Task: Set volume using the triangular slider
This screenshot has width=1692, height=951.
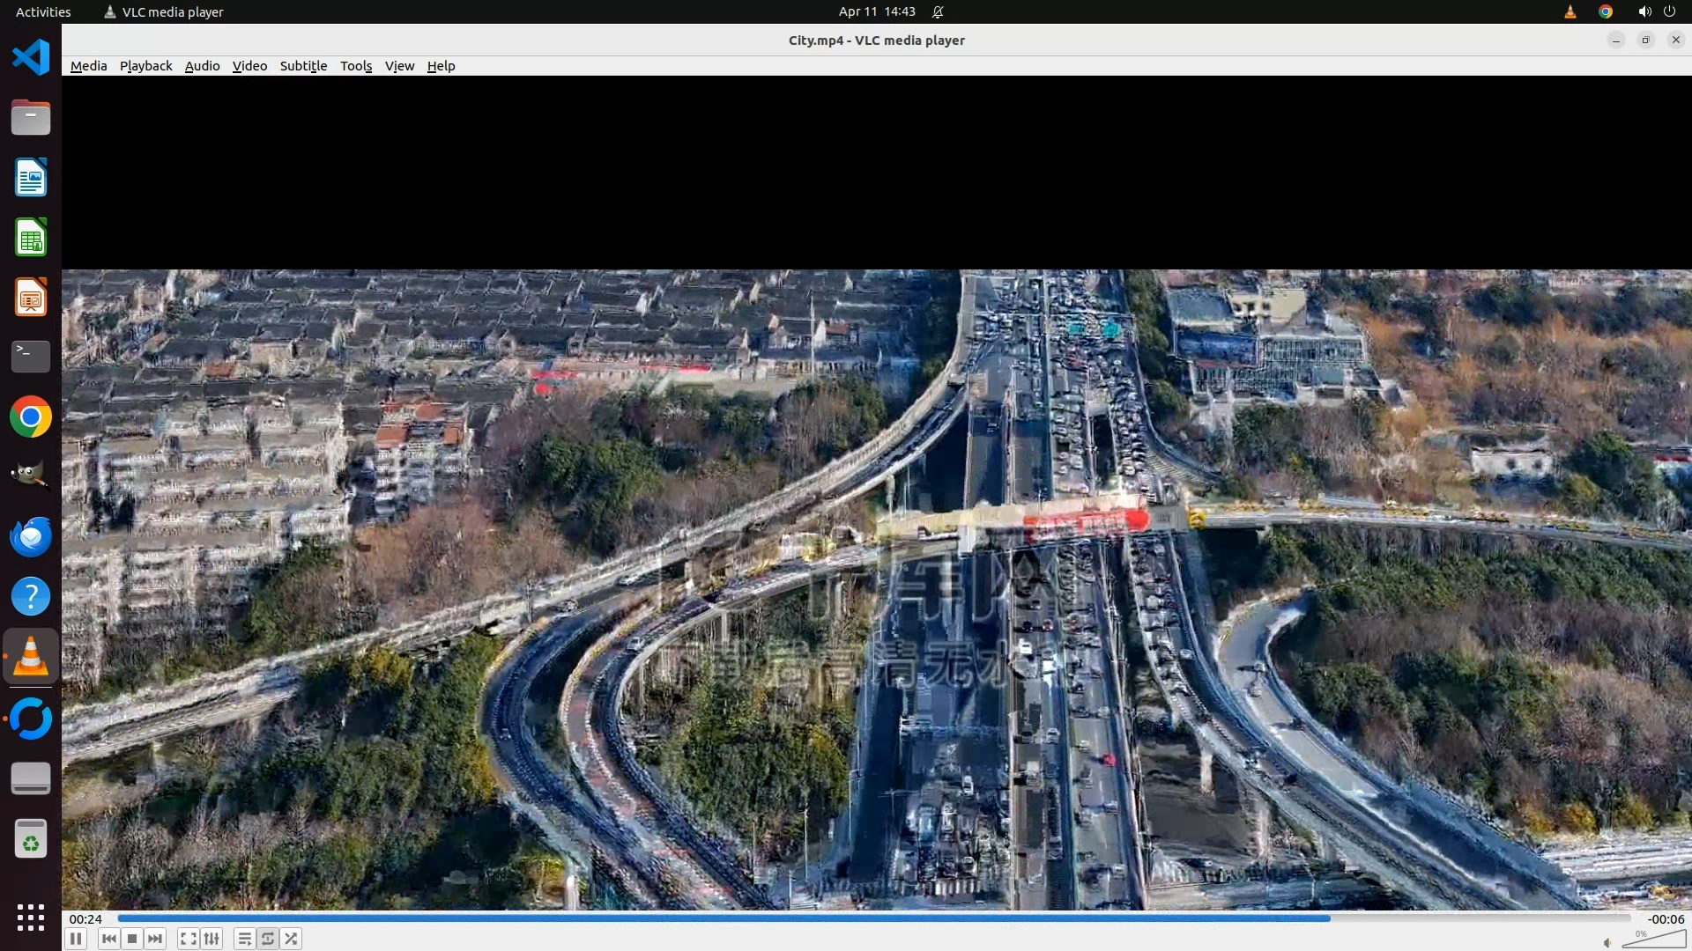Action: [1652, 940]
